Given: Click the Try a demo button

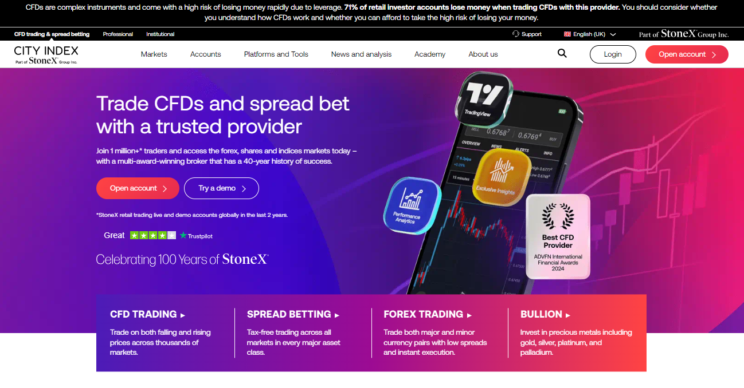Looking at the screenshot, I should [x=221, y=188].
